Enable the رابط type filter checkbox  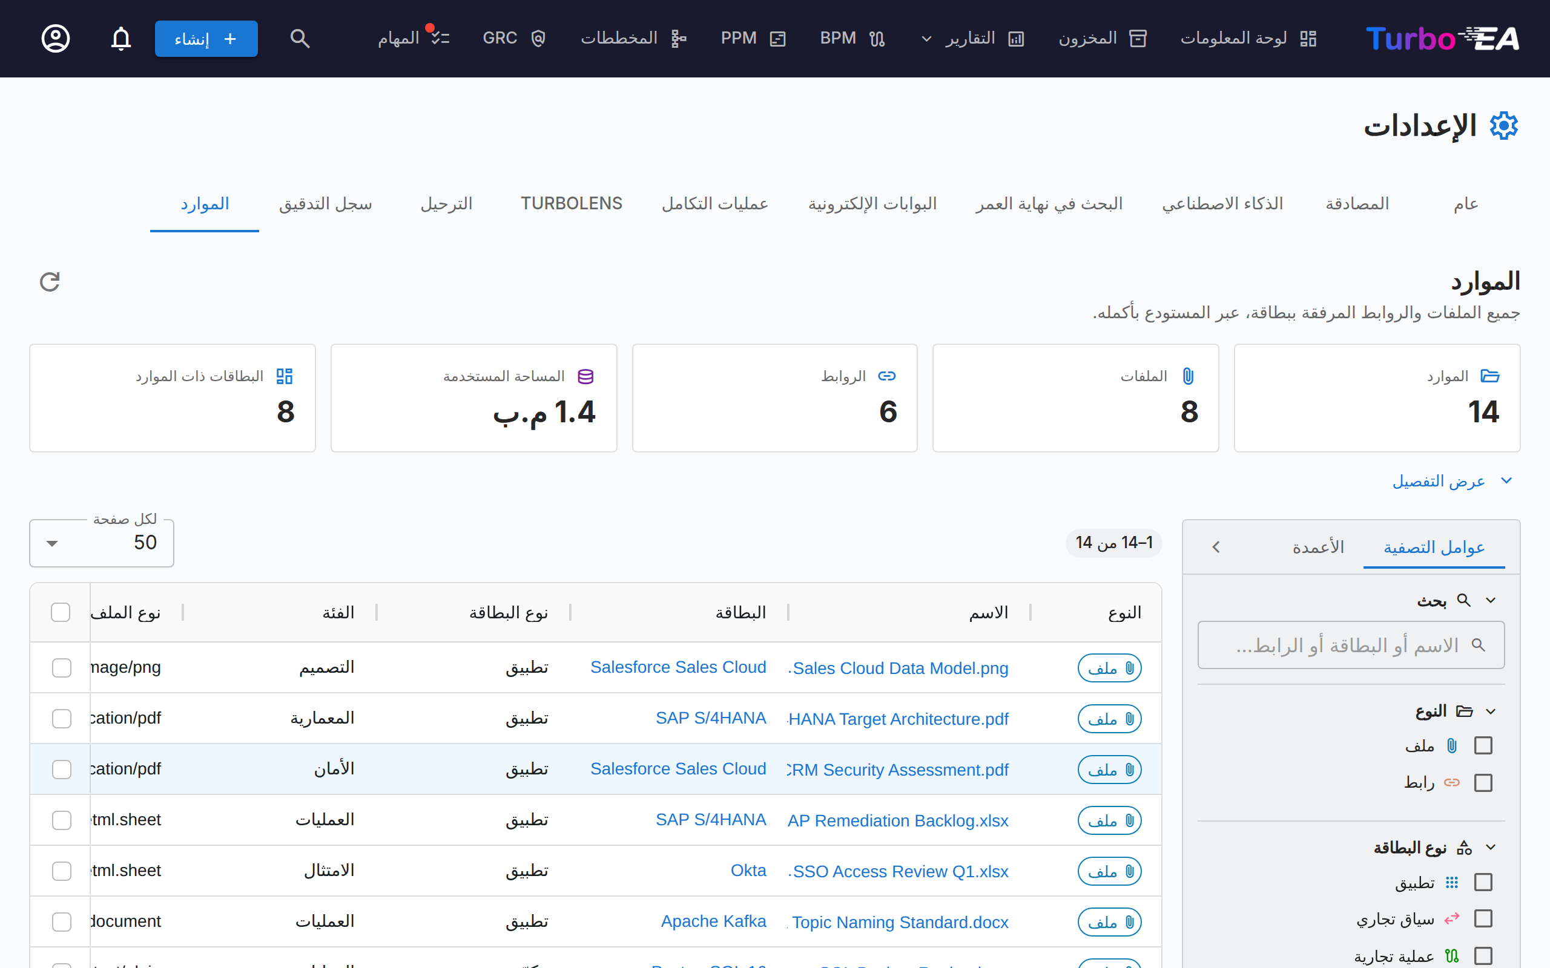click(1483, 782)
